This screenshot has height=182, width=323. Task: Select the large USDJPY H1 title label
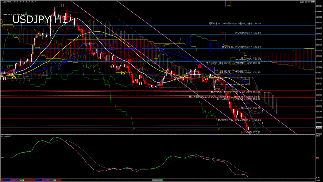[x=39, y=20]
